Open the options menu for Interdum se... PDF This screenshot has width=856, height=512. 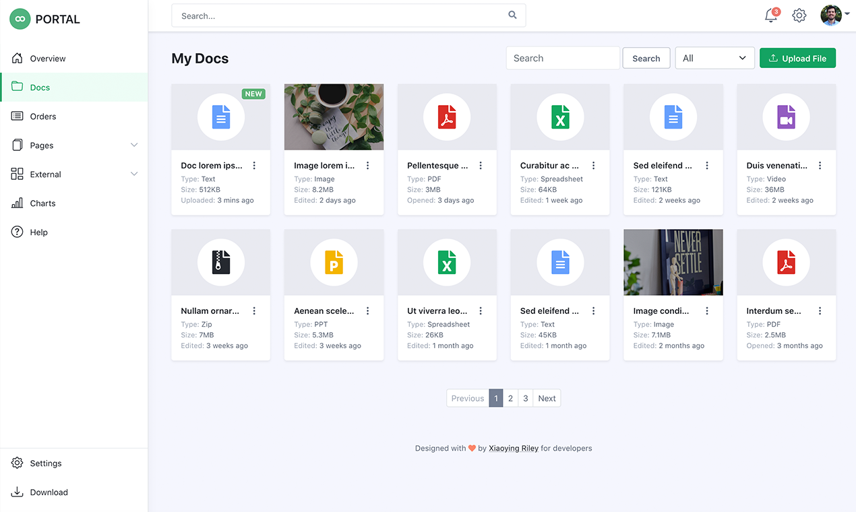(820, 311)
